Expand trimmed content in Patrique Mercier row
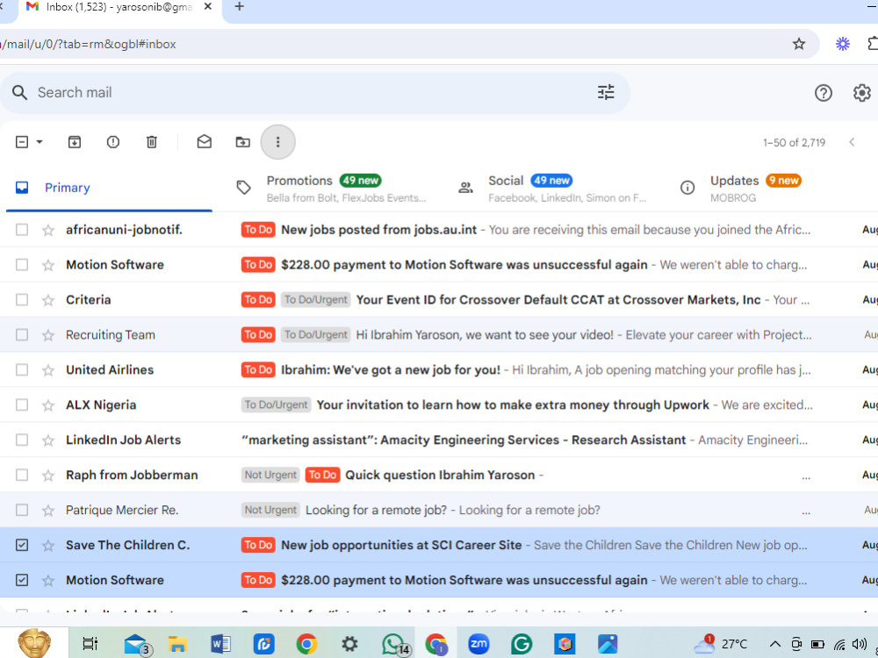Image resolution: width=878 pixels, height=658 pixels. [x=806, y=512]
